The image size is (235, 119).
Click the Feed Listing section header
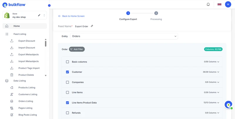pyautogui.click(x=20, y=34)
